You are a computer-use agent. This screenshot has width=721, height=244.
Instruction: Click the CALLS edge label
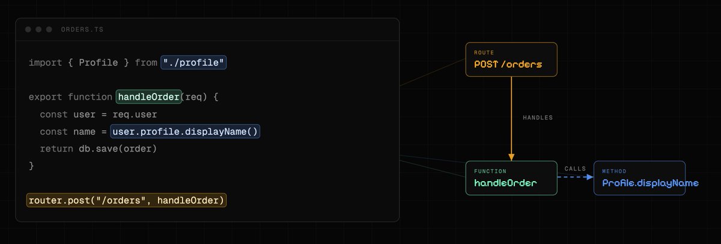[x=575, y=169]
